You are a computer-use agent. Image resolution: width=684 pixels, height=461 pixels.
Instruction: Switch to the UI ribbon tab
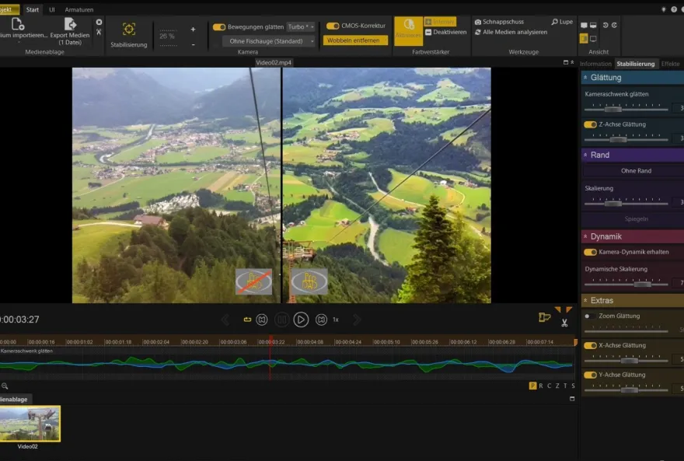coord(52,9)
